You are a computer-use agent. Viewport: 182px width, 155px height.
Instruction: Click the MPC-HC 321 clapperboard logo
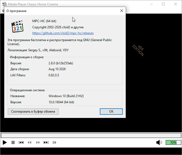(x=17, y=26)
